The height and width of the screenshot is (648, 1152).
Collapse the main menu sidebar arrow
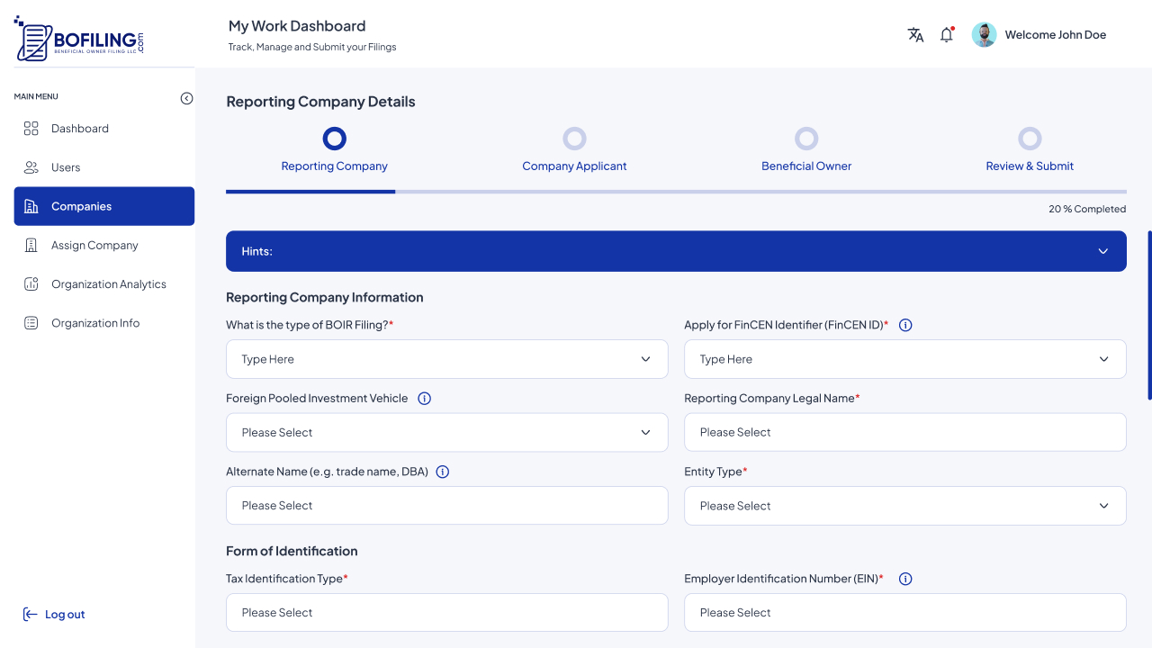coord(186,98)
